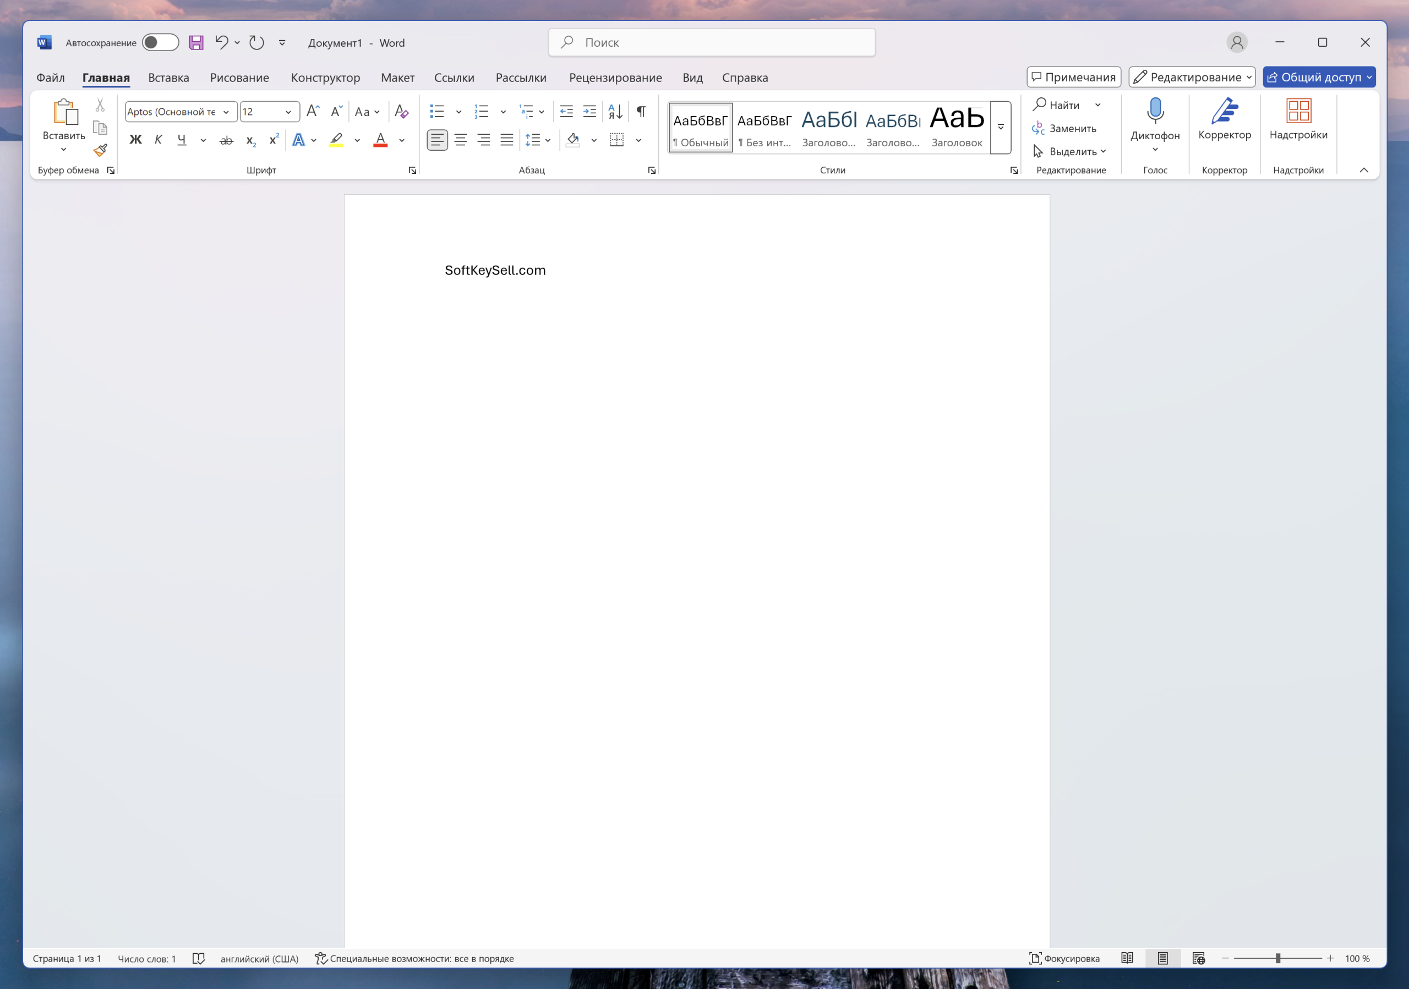This screenshot has width=1409, height=989.
Task: Expand the font size 12 dropdown
Action: [x=288, y=112]
